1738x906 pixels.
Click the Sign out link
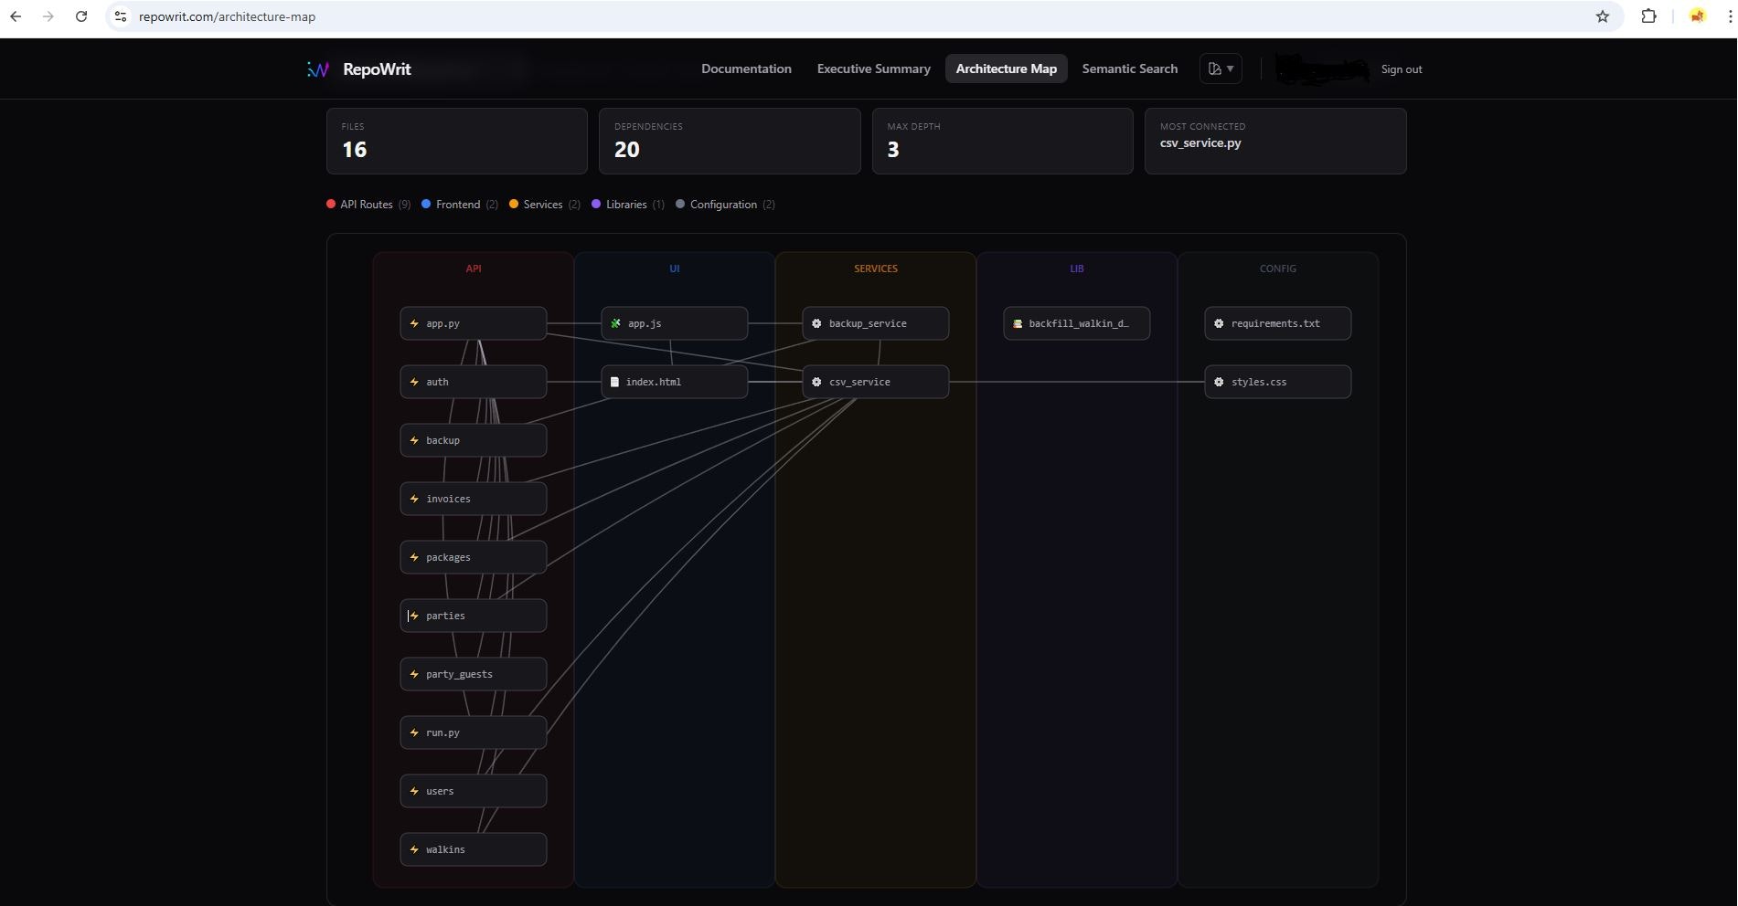(1401, 69)
